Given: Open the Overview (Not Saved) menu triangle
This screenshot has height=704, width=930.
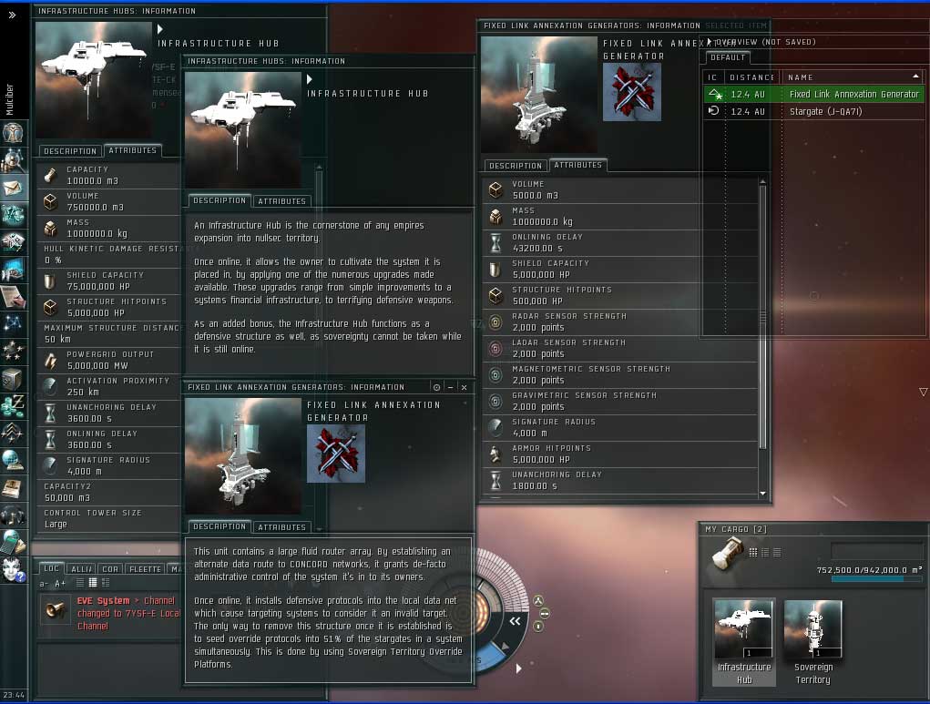Looking at the screenshot, I should (x=709, y=42).
